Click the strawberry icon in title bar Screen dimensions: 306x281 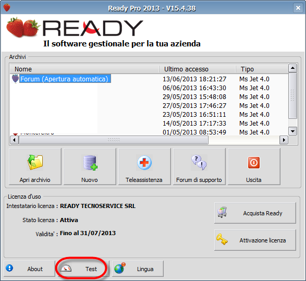[7, 8]
